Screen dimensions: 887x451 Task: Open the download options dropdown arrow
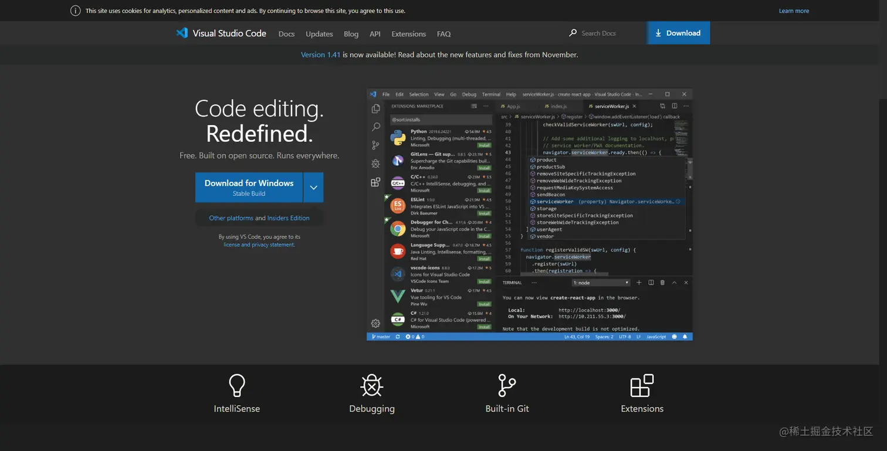tap(313, 188)
